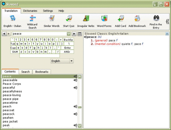Image resolution: width=171 pixels, height=130 pixels.
Task: Open Wildcard Search tool
Action: point(32,22)
